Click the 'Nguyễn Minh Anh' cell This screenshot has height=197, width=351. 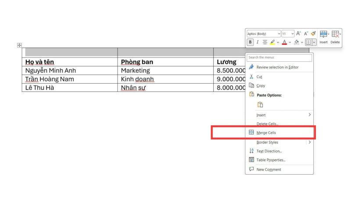(70, 70)
